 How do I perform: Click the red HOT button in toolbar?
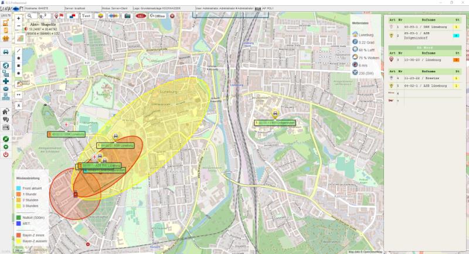click(x=141, y=16)
